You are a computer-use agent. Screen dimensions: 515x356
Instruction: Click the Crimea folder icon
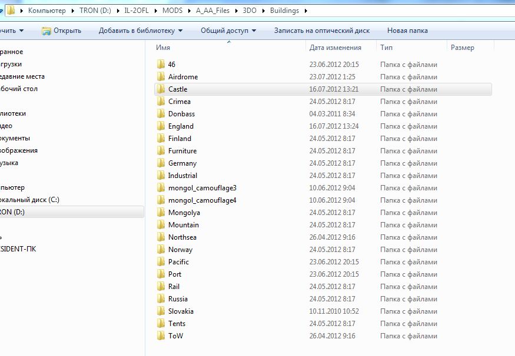(x=161, y=101)
